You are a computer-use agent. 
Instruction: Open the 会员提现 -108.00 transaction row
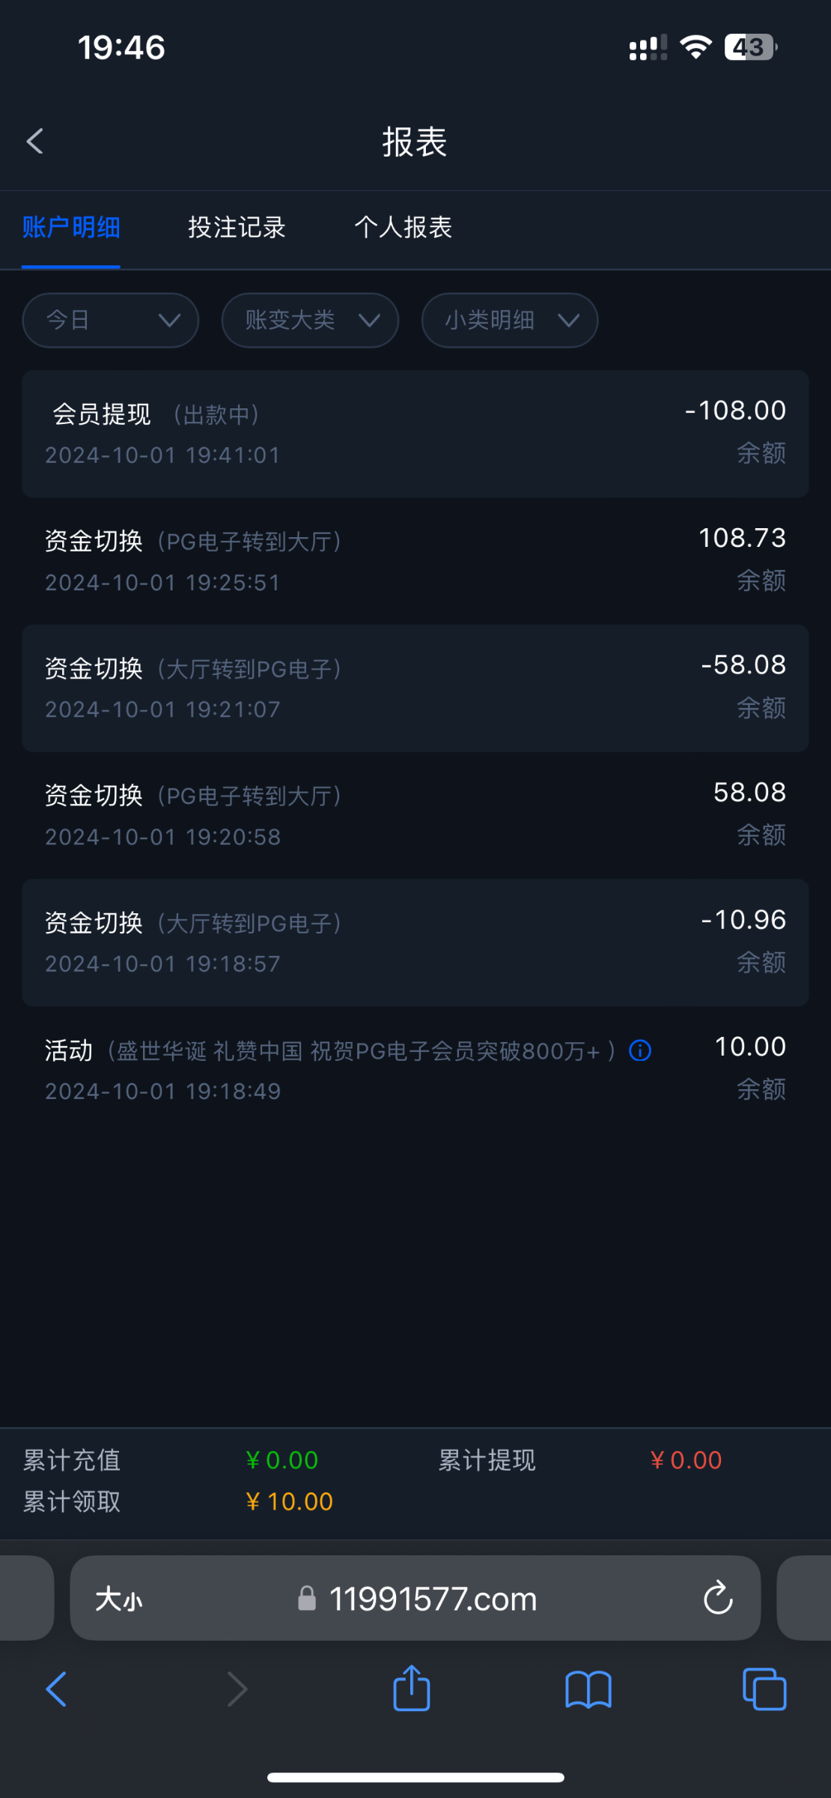point(415,434)
